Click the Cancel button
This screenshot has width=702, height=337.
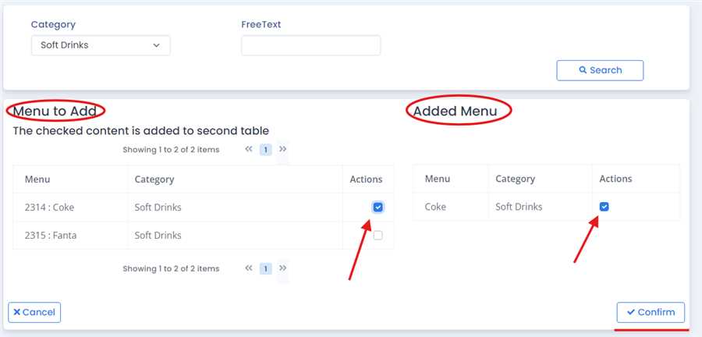[34, 312]
